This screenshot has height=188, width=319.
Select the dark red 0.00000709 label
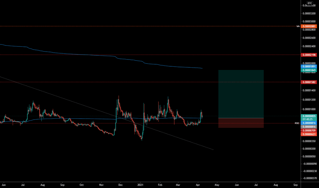[309, 131]
